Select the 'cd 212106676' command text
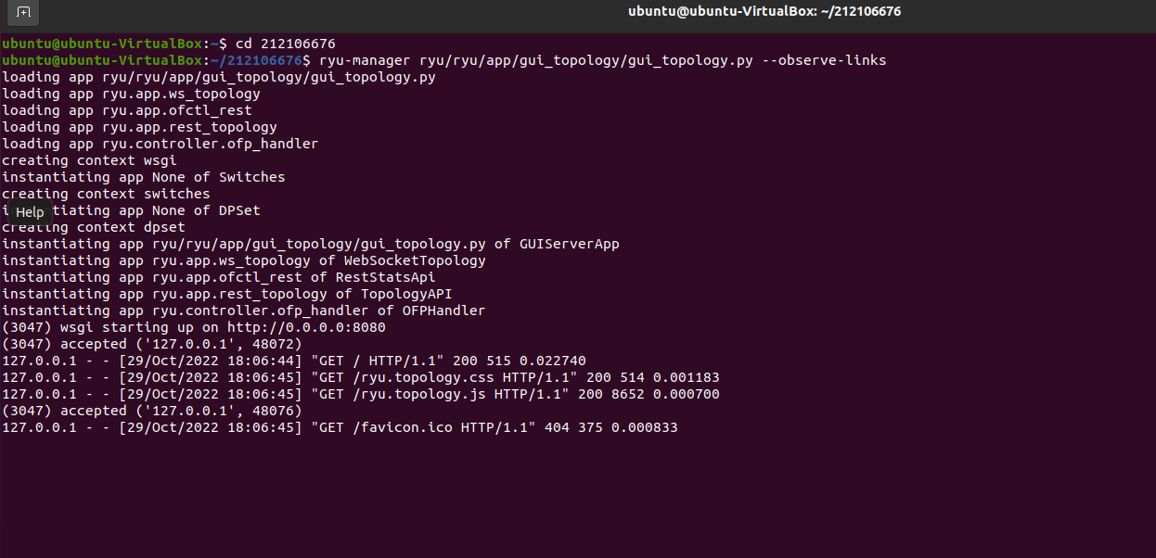This screenshot has height=558, width=1156. click(x=285, y=44)
